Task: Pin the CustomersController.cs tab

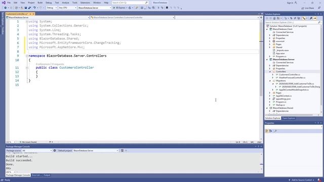Action: [30, 14]
